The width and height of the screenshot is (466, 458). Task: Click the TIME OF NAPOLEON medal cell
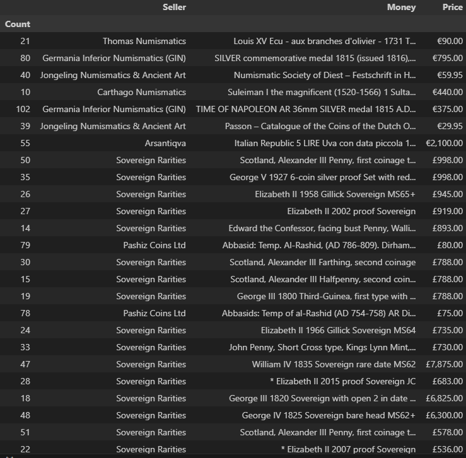click(306, 109)
